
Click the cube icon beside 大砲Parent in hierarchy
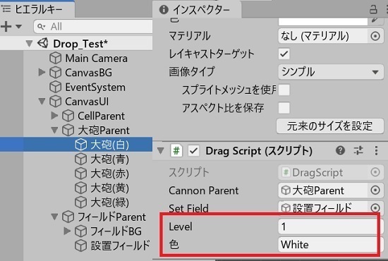point(68,130)
